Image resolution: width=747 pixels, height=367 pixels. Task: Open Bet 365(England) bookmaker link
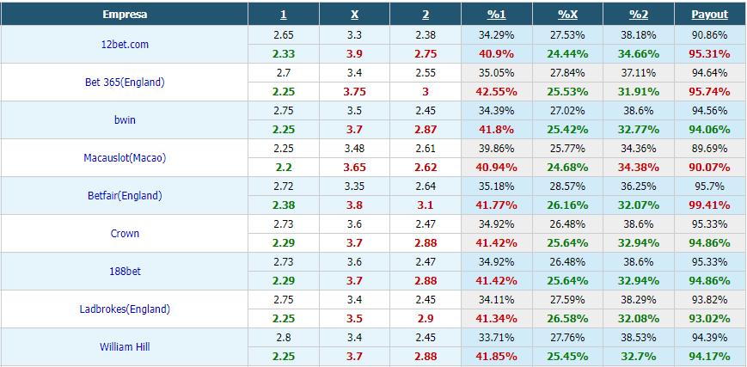click(125, 82)
